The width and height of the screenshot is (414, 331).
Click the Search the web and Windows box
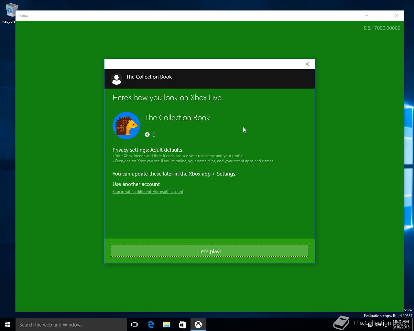(x=71, y=325)
